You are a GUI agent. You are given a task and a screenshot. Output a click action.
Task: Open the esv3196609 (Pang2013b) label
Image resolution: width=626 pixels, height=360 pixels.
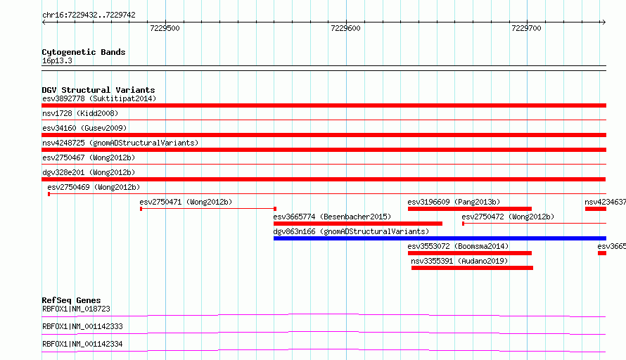pos(454,202)
